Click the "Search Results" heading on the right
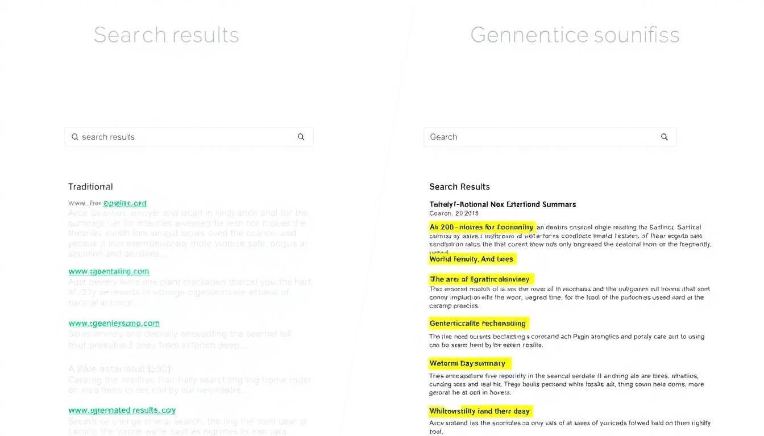This screenshot has height=436, width=764. coord(459,187)
